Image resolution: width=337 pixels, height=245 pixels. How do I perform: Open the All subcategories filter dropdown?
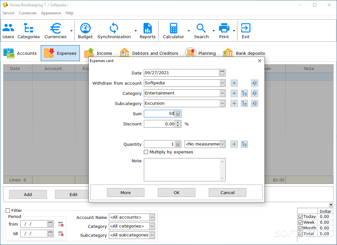click(x=152, y=235)
